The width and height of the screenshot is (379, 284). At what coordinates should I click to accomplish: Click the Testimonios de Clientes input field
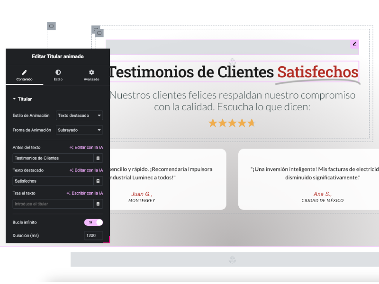(53, 158)
